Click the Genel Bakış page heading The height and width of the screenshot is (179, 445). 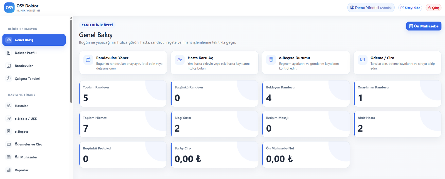(x=95, y=35)
